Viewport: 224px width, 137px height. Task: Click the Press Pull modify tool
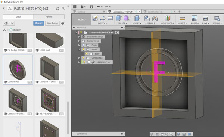[137, 18]
